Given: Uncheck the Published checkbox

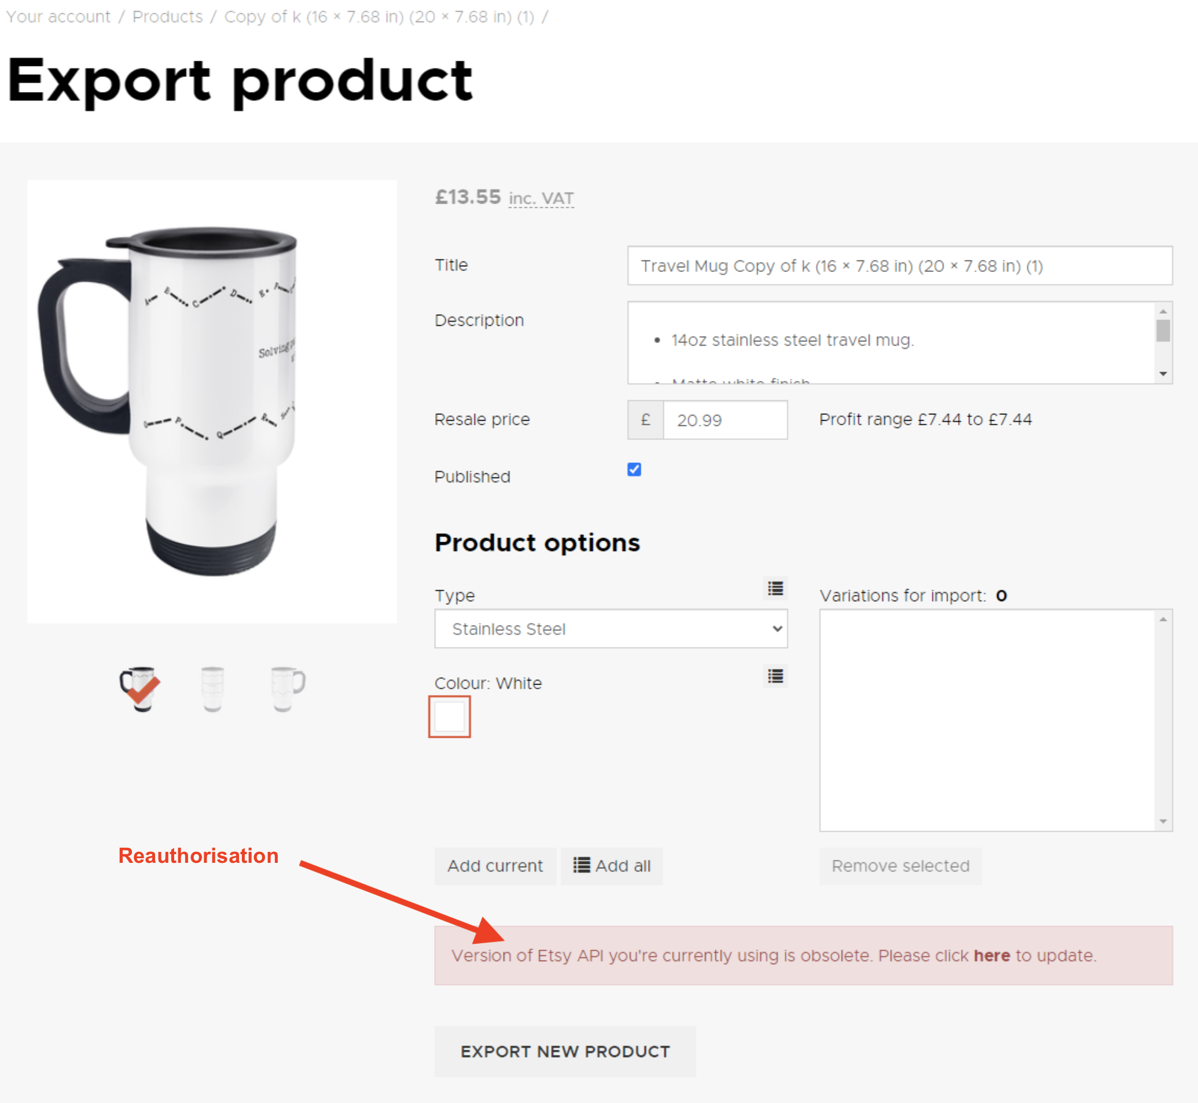Looking at the screenshot, I should click(634, 470).
